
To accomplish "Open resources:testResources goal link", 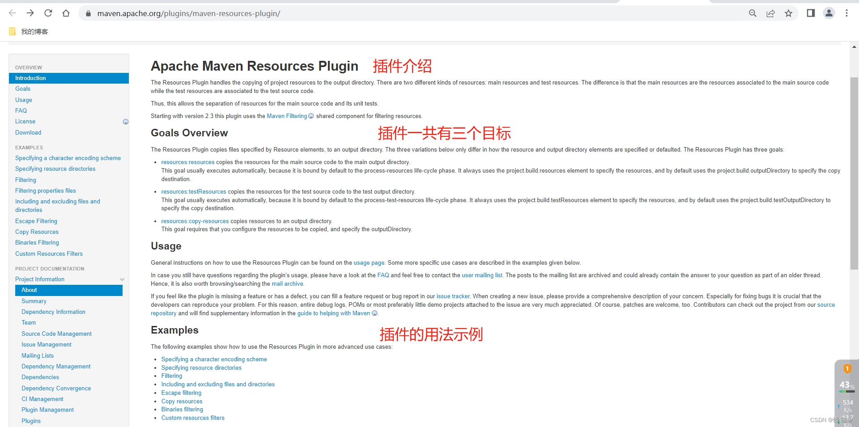I will 194,192.
